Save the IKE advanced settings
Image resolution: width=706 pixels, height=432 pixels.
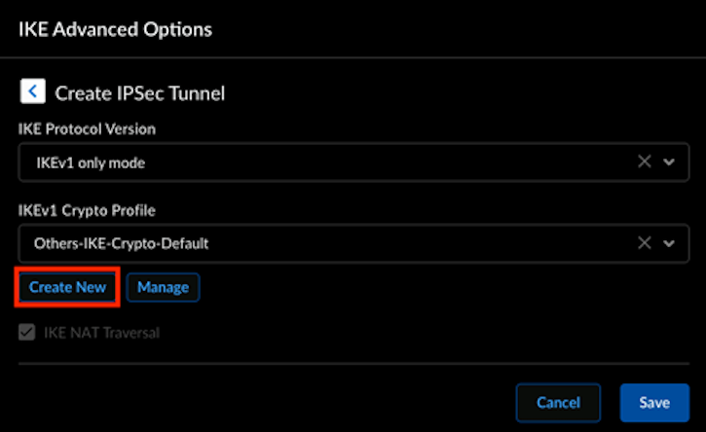pos(653,402)
